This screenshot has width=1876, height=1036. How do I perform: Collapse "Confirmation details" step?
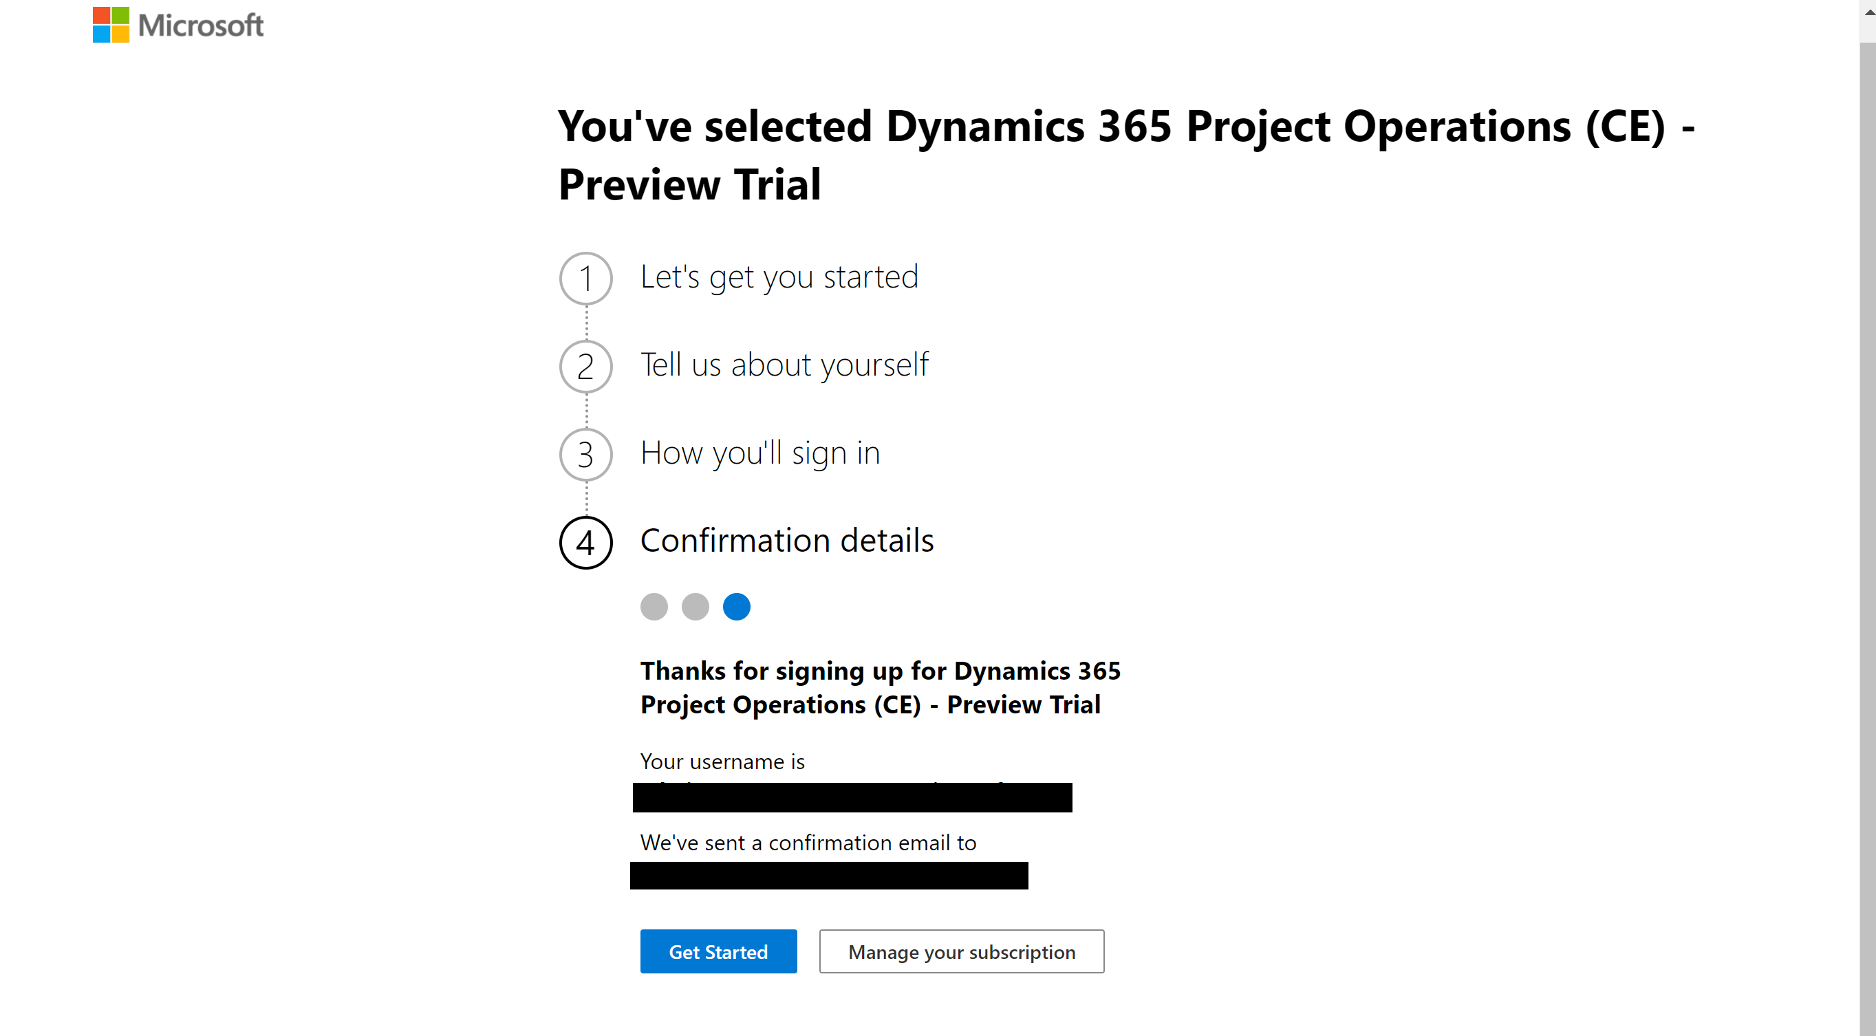coord(787,540)
